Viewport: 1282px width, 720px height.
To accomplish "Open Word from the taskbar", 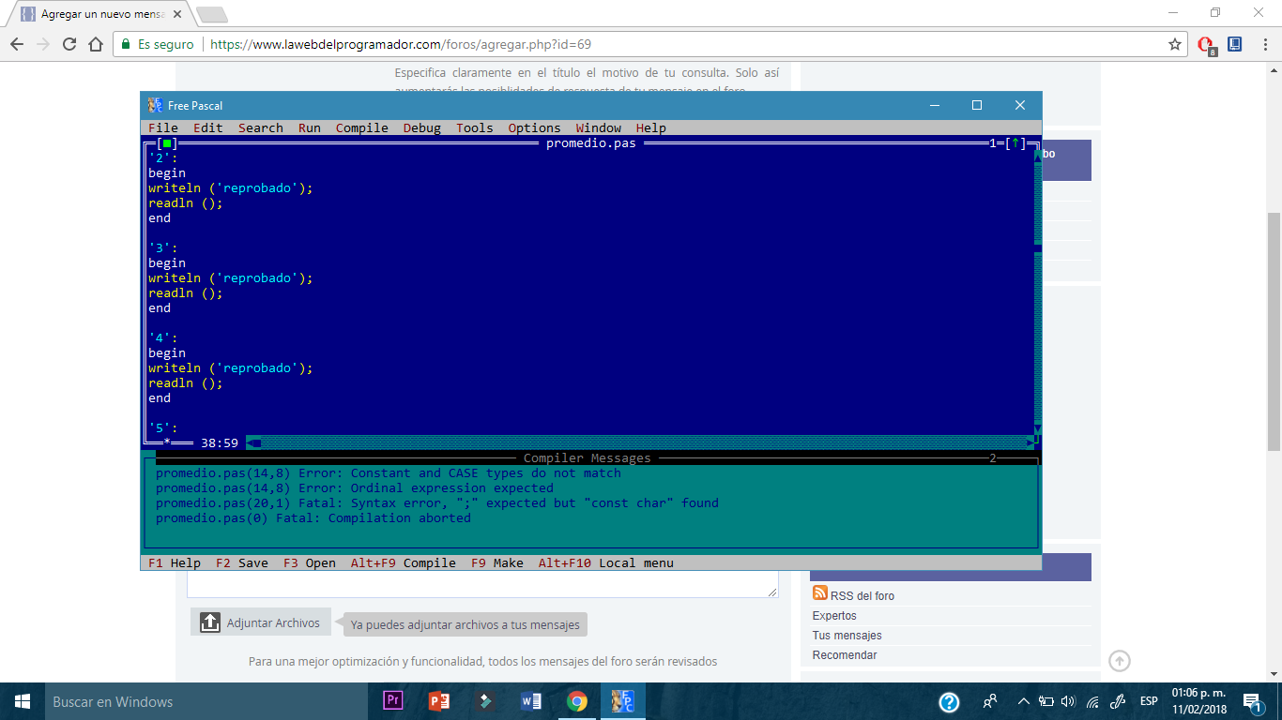I will (x=531, y=701).
